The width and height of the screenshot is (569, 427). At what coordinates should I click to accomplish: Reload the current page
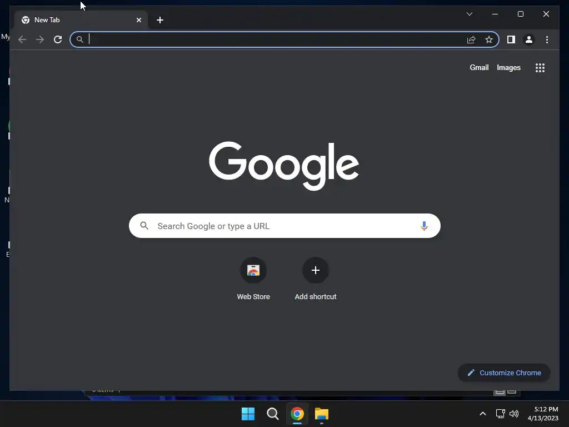[x=58, y=39]
